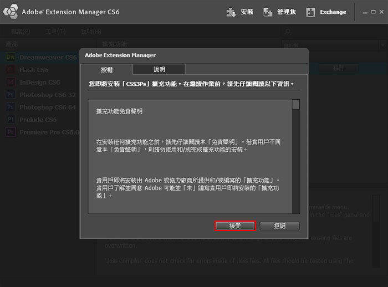
Task: Open the 檔案(F) menu
Action: pyautogui.click(x=21, y=32)
